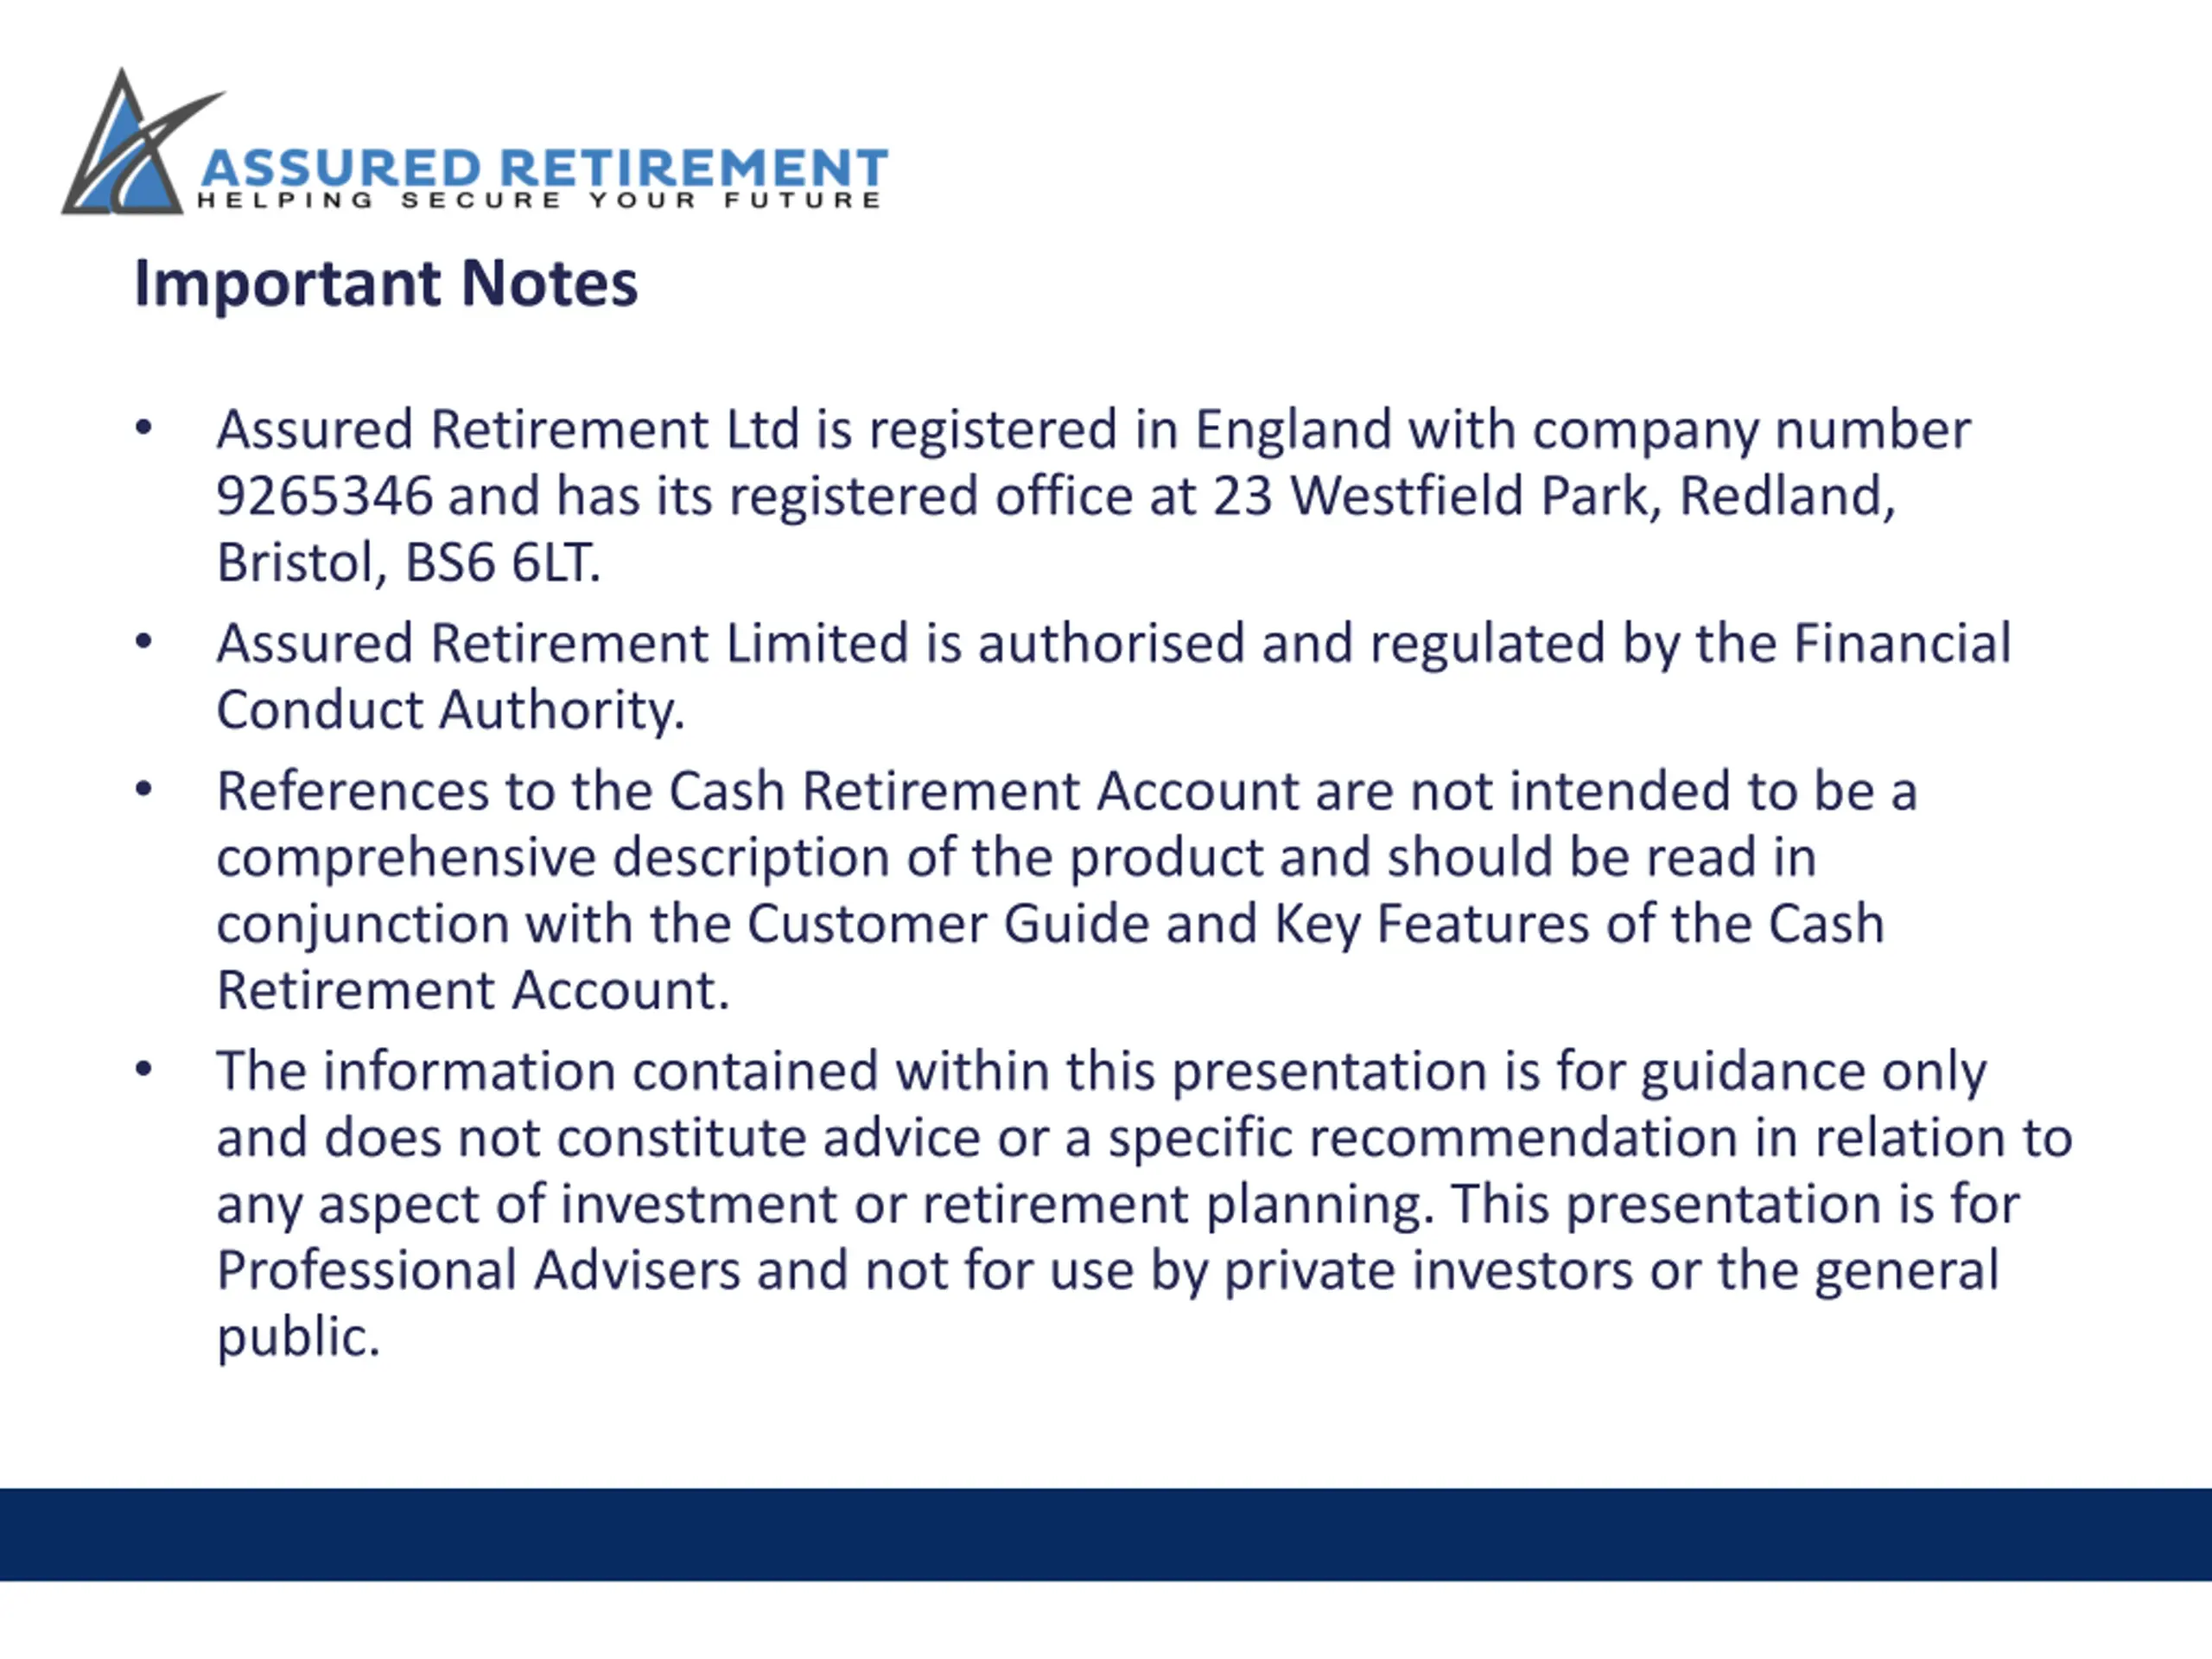Click the Cash Retirement Account reference text
The image size is (2212, 1659).
(983, 791)
